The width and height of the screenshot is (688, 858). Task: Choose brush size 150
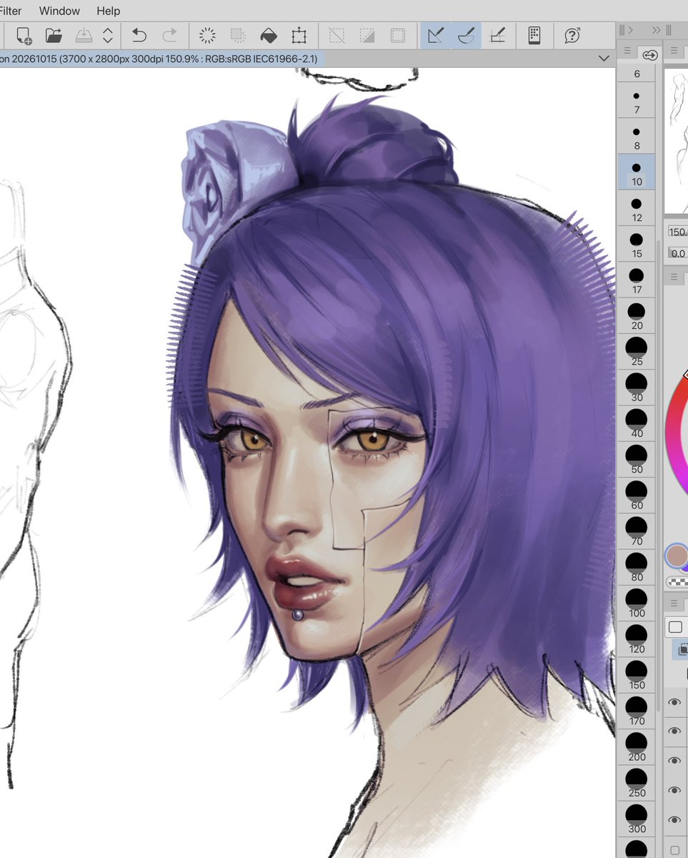637,674
